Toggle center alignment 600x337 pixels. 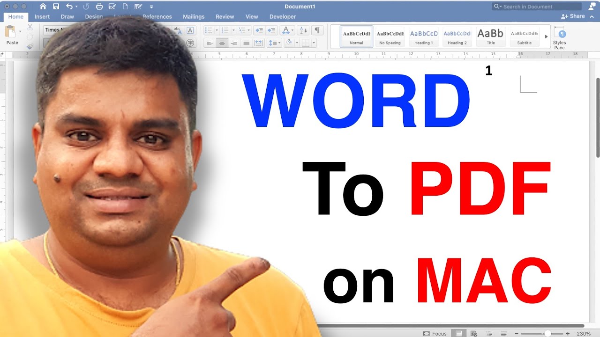222,43
